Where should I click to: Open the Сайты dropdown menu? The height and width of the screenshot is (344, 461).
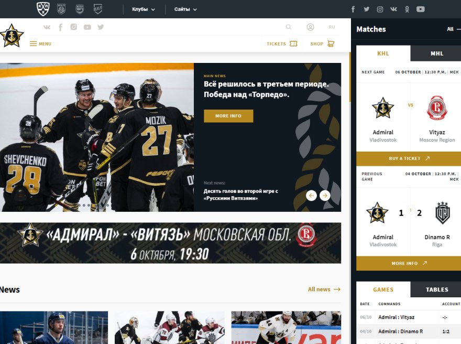coord(183,9)
